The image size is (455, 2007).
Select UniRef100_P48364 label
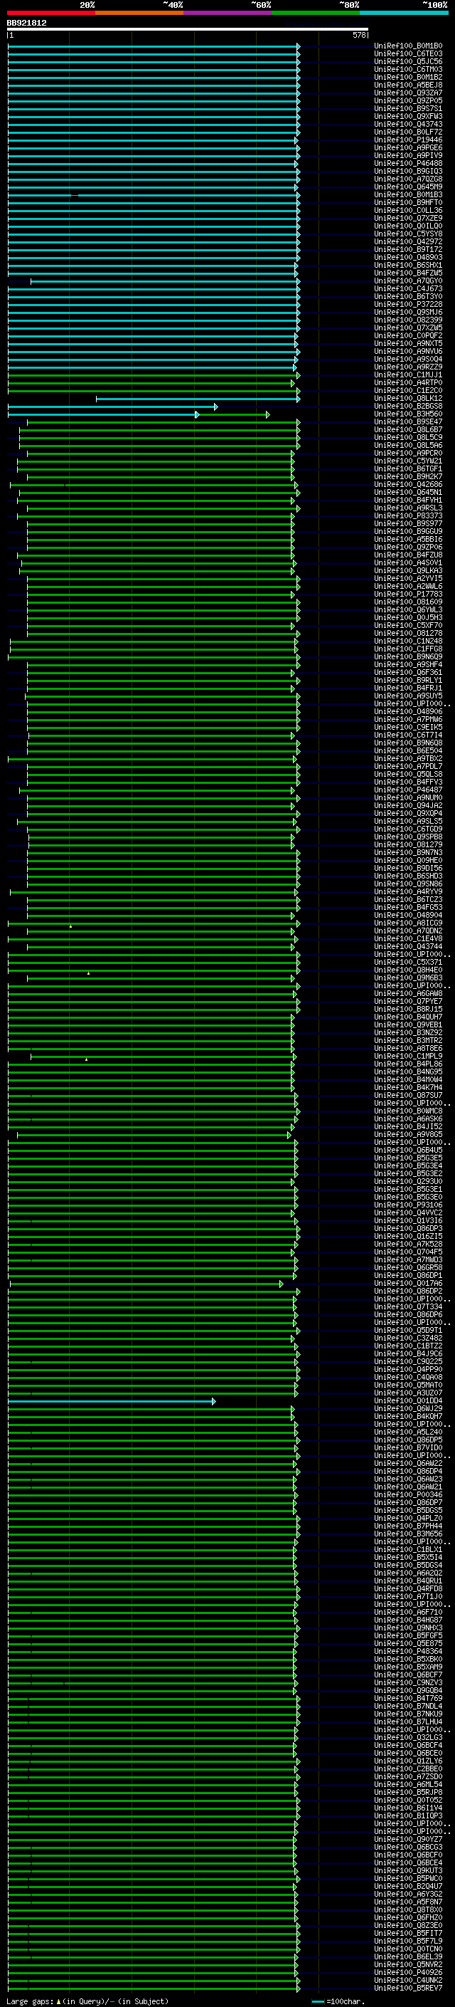408,1652
